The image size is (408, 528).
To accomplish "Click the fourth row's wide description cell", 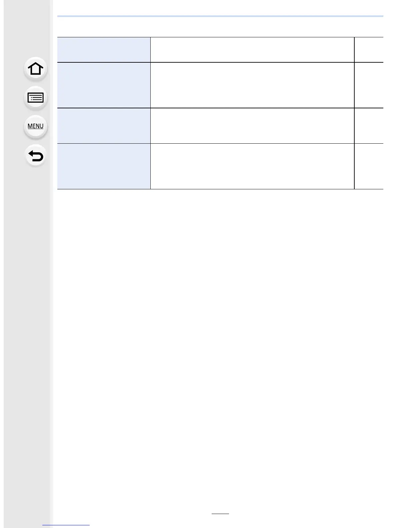I will tap(252, 166).
